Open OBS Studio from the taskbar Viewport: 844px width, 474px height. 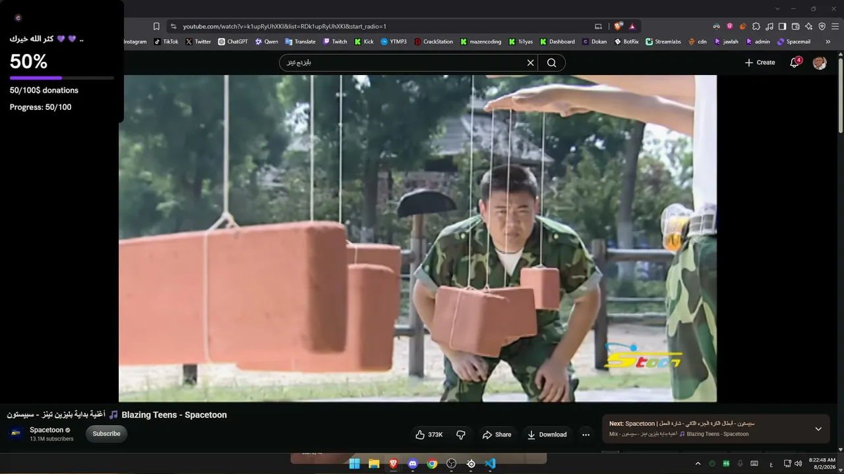[x=452, y=463]
